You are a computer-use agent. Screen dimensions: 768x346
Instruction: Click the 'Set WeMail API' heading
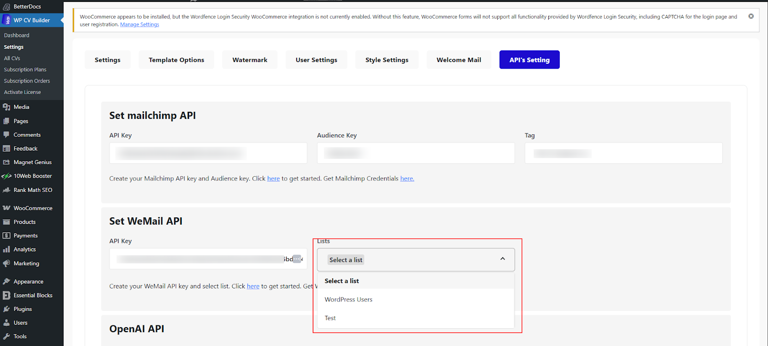(146, 221)
